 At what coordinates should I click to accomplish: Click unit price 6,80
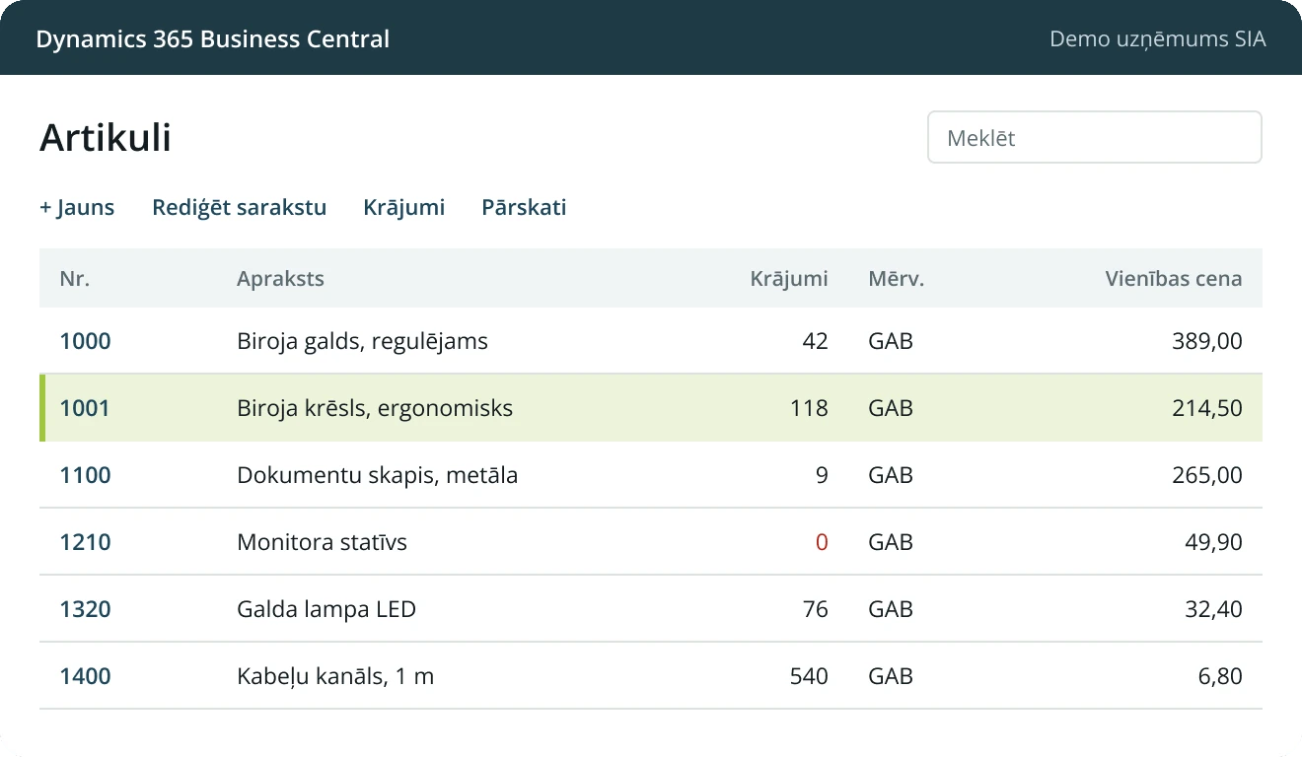coord(1219,676)
